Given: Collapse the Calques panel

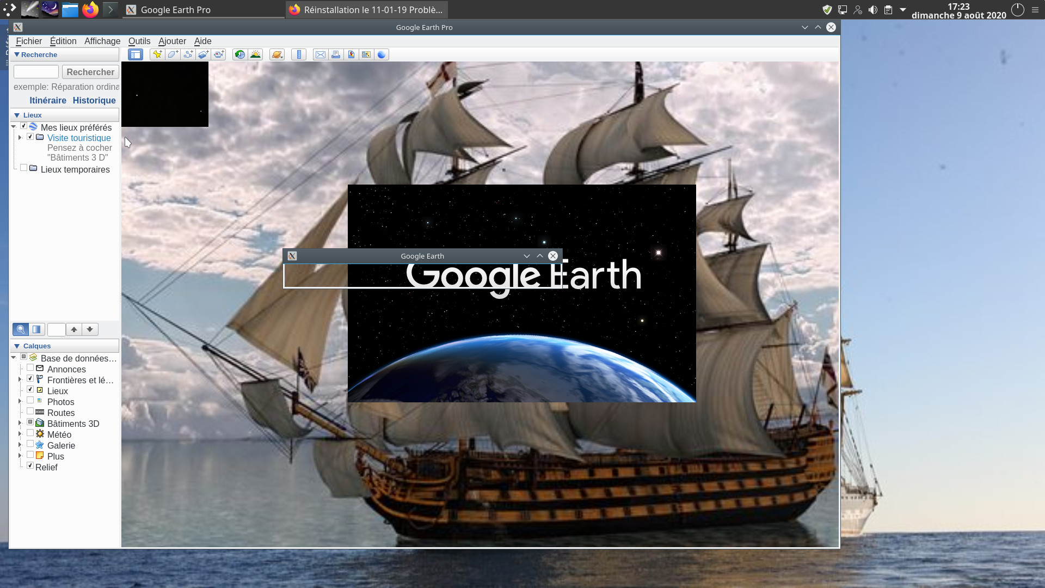Looking at the screenshot, I should [x=17, y=346].
